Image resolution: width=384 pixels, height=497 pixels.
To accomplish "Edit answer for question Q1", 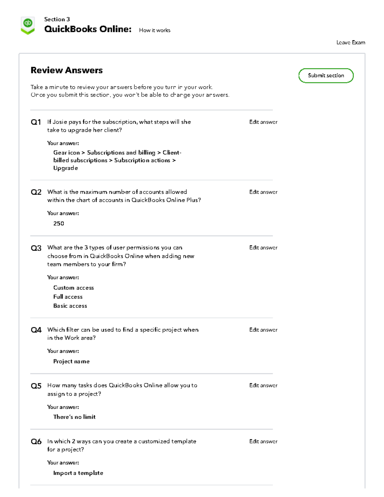I will tap(263, 122).
